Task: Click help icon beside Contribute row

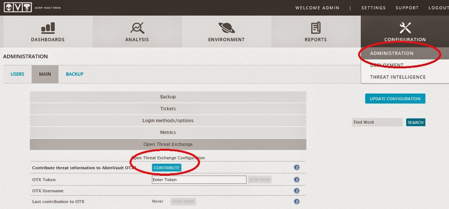Action: click(x=297, y=167)
